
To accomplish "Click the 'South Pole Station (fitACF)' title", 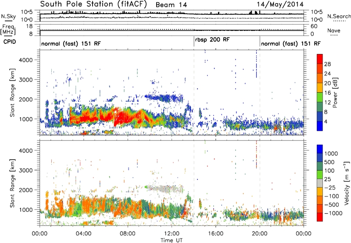I will coord(93,4).
